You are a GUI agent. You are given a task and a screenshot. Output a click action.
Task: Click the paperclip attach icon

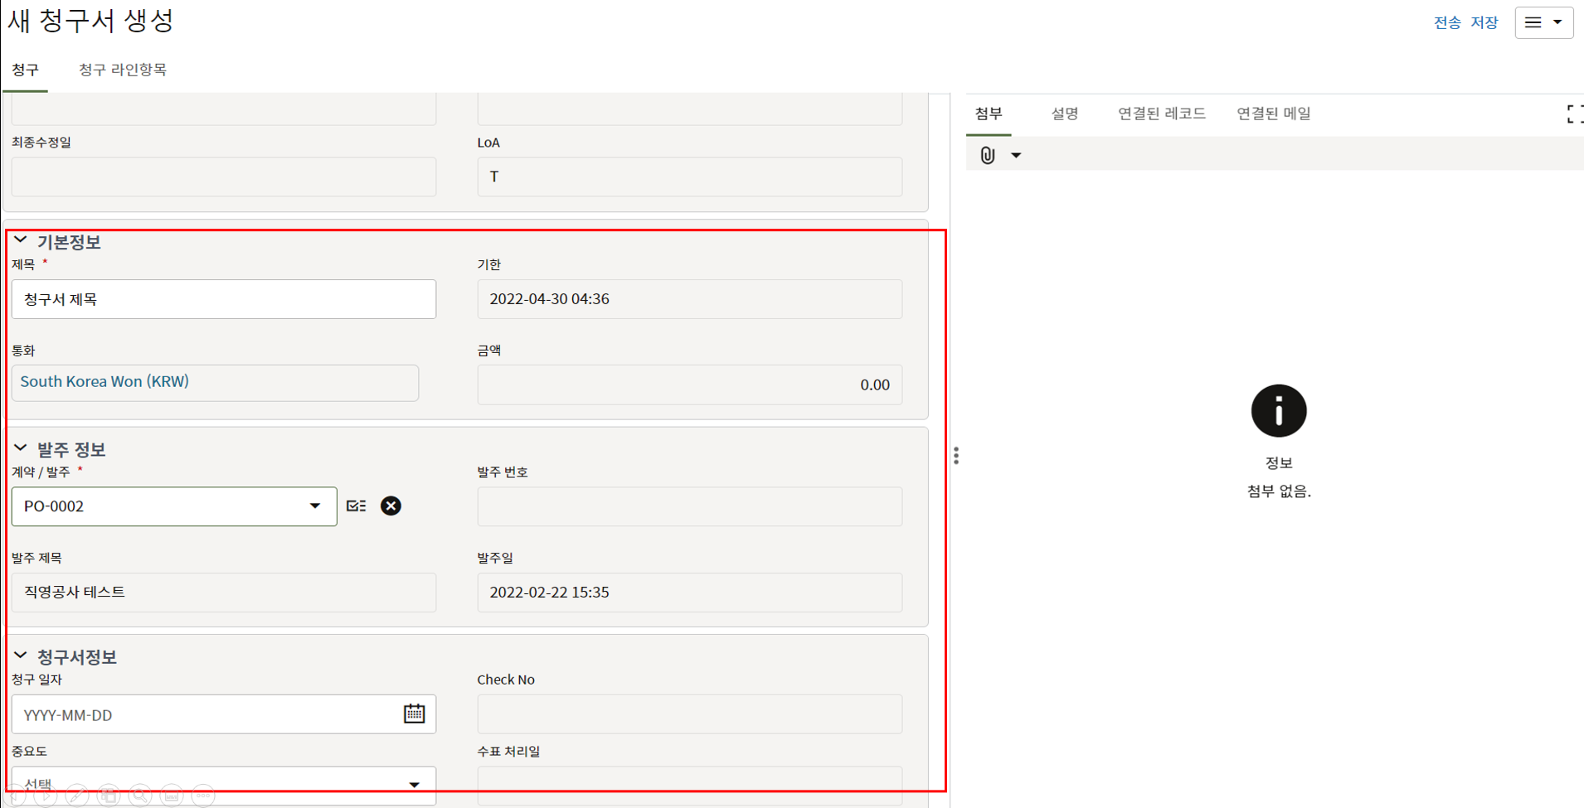tap(987, 155)
